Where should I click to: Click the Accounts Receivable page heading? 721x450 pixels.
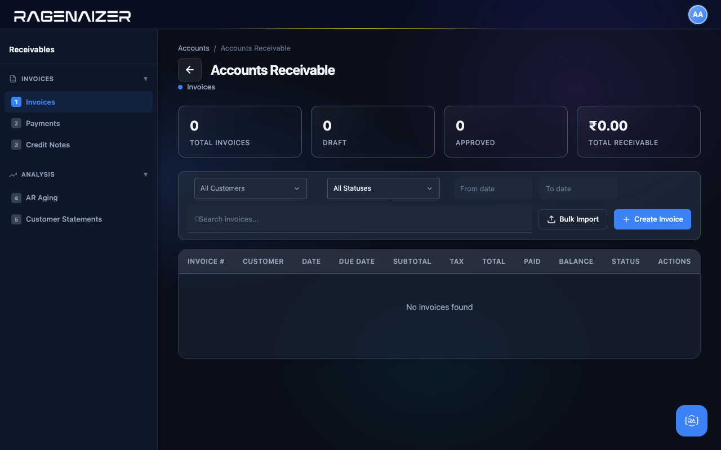pos(273,70)
